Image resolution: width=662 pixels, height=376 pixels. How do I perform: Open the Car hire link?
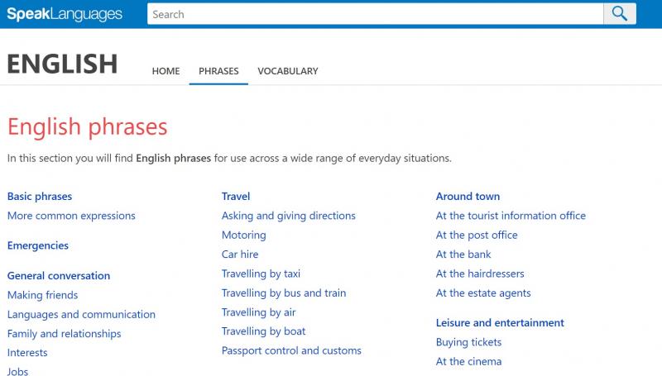click(240, 255)
